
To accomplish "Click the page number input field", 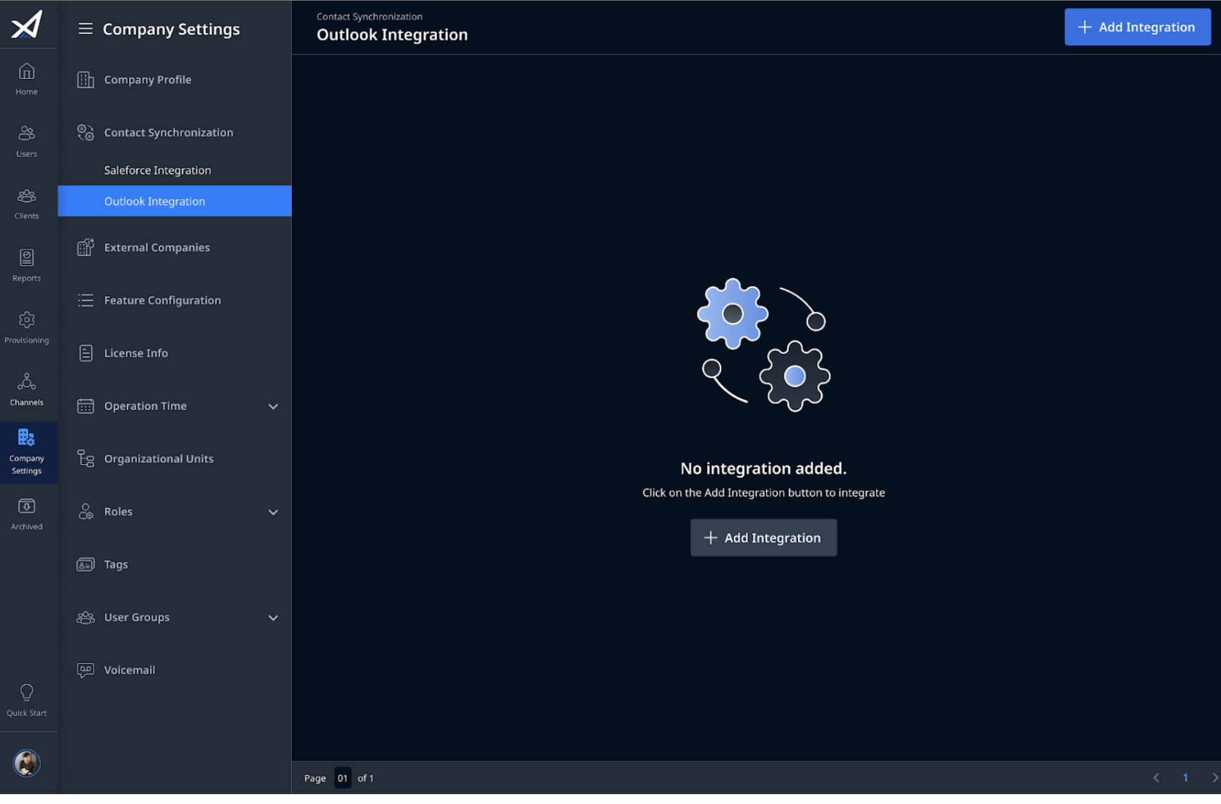I will 343,778.
